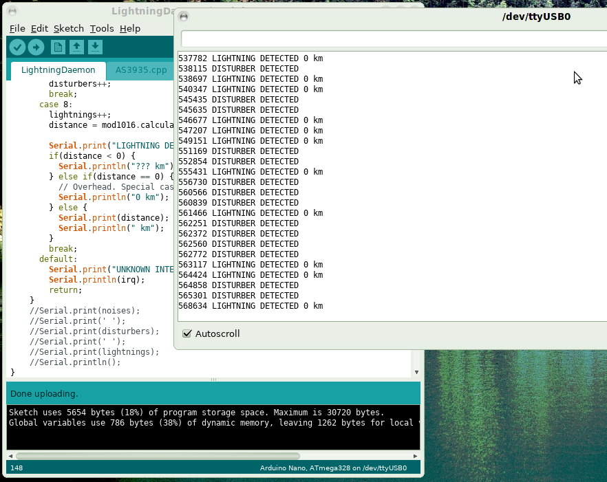
Task: Click the '//Serial.print(lightnings);' comment line
Action: point(94,352)
